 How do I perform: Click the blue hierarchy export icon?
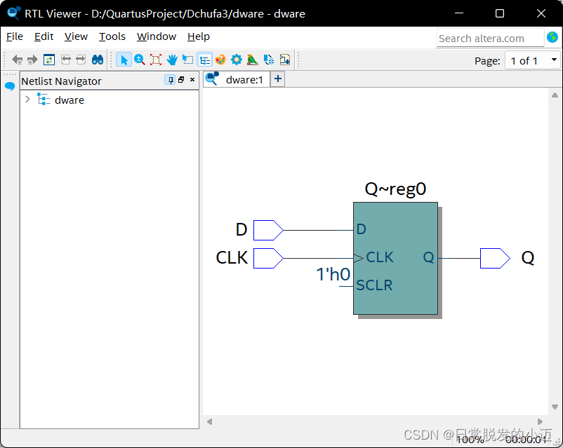(269, 60)
